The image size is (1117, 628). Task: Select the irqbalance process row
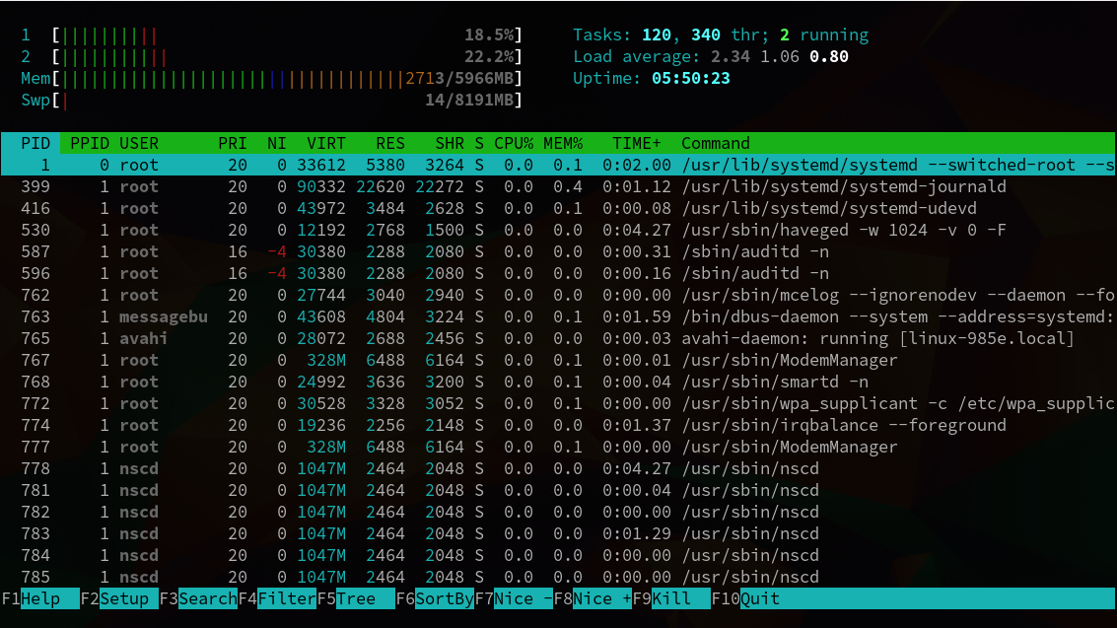click(x=558, y=425)
